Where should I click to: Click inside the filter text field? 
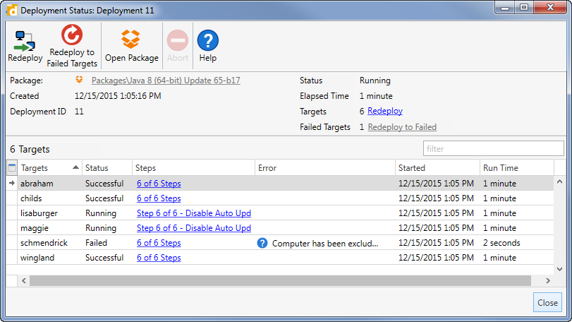coord(493,149)
